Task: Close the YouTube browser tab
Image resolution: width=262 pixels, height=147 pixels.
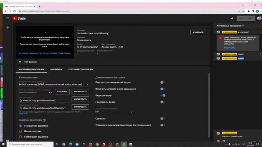Action: (x=34, y=7)
